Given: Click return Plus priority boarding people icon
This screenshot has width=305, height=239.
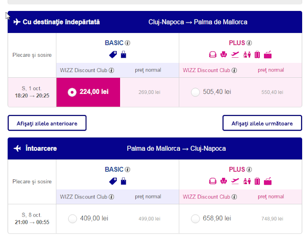Looking at the screenshot, I should [x=246, y=181].
